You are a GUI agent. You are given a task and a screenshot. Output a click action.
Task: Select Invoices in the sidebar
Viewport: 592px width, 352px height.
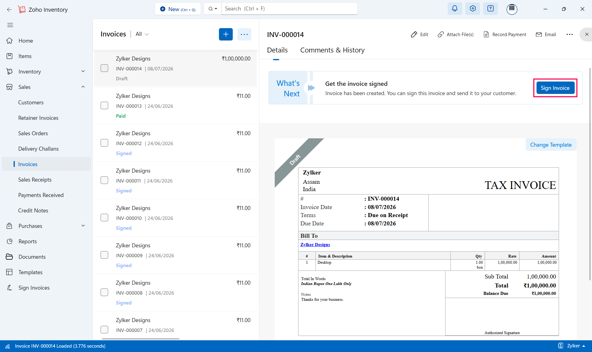click(46, 164)
